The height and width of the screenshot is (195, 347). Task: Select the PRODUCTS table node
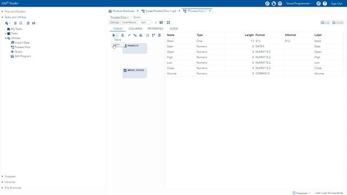(x=135, y=48)
